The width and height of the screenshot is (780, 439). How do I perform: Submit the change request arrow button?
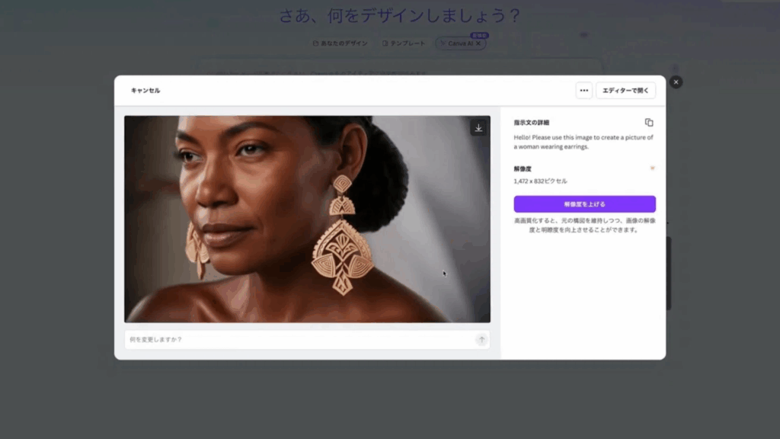481,340
